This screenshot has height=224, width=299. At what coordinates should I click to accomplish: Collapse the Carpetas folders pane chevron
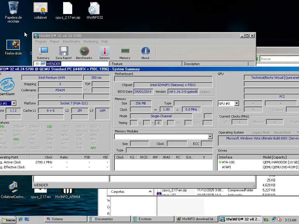pyautogui.click(x=150, y=192)
